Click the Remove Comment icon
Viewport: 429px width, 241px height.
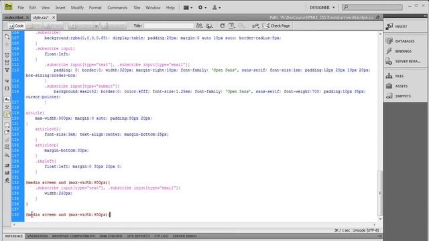point(7,133)
